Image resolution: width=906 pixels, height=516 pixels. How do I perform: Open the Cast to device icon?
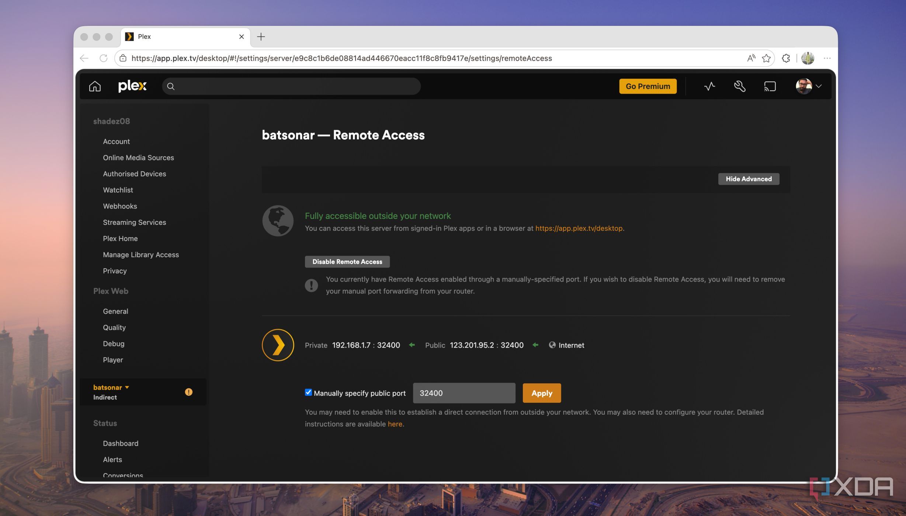(x=770, y=86)
